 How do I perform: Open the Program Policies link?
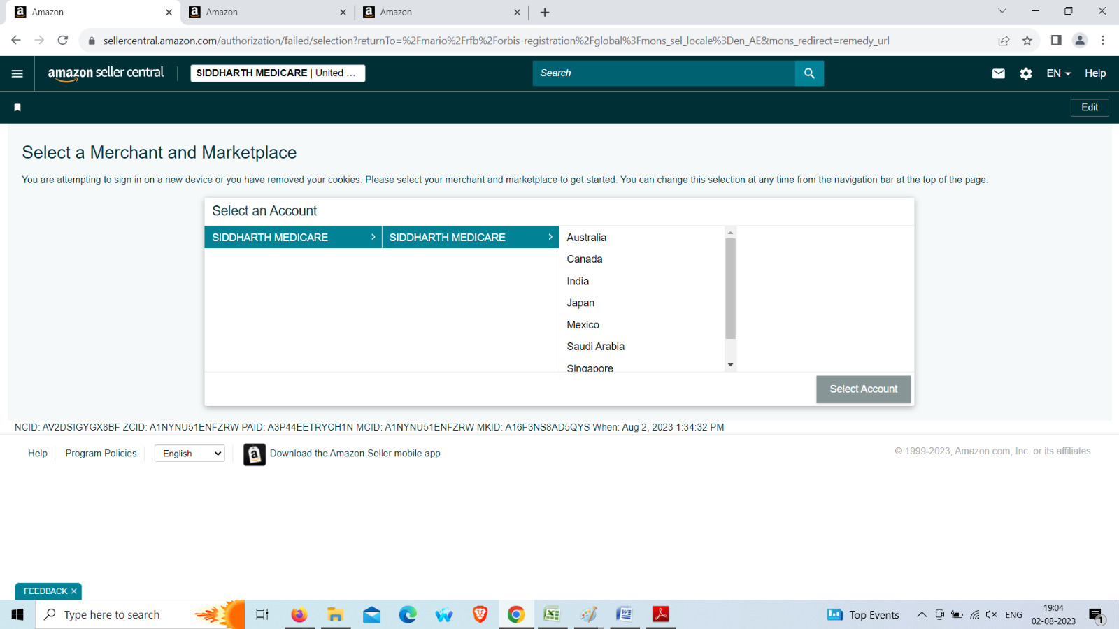pyautogui.click(x=101, y=454)
